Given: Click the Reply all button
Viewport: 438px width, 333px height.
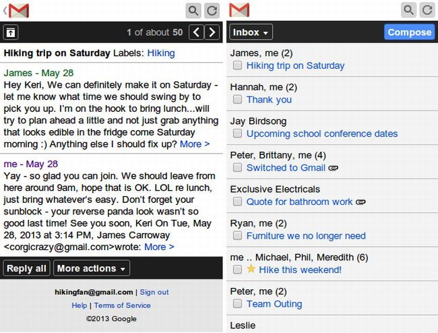Looking at the screenshot, I should 26,268.
